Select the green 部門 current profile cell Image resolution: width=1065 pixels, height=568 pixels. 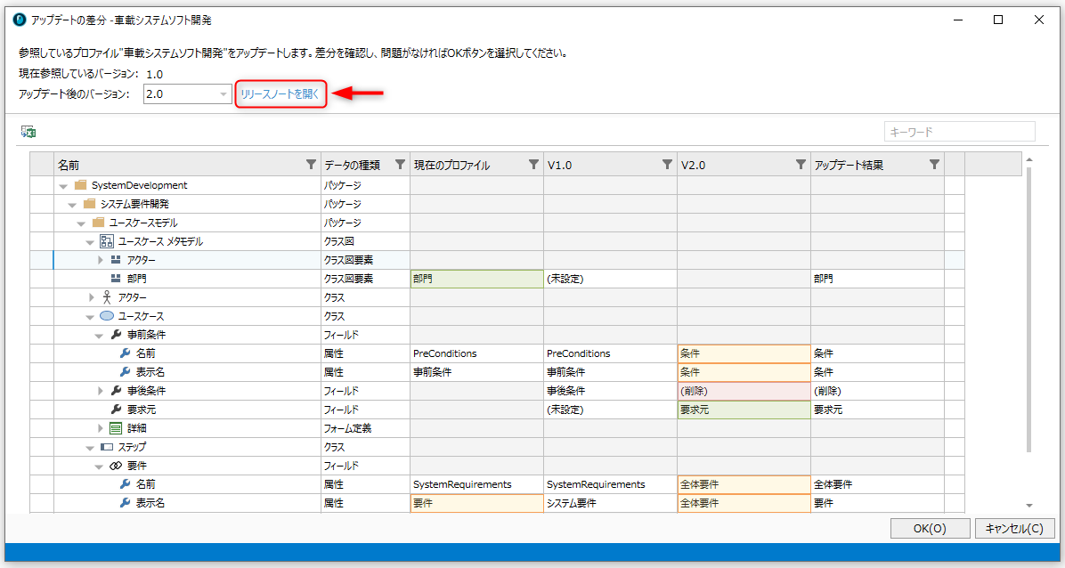pos(476,279)
